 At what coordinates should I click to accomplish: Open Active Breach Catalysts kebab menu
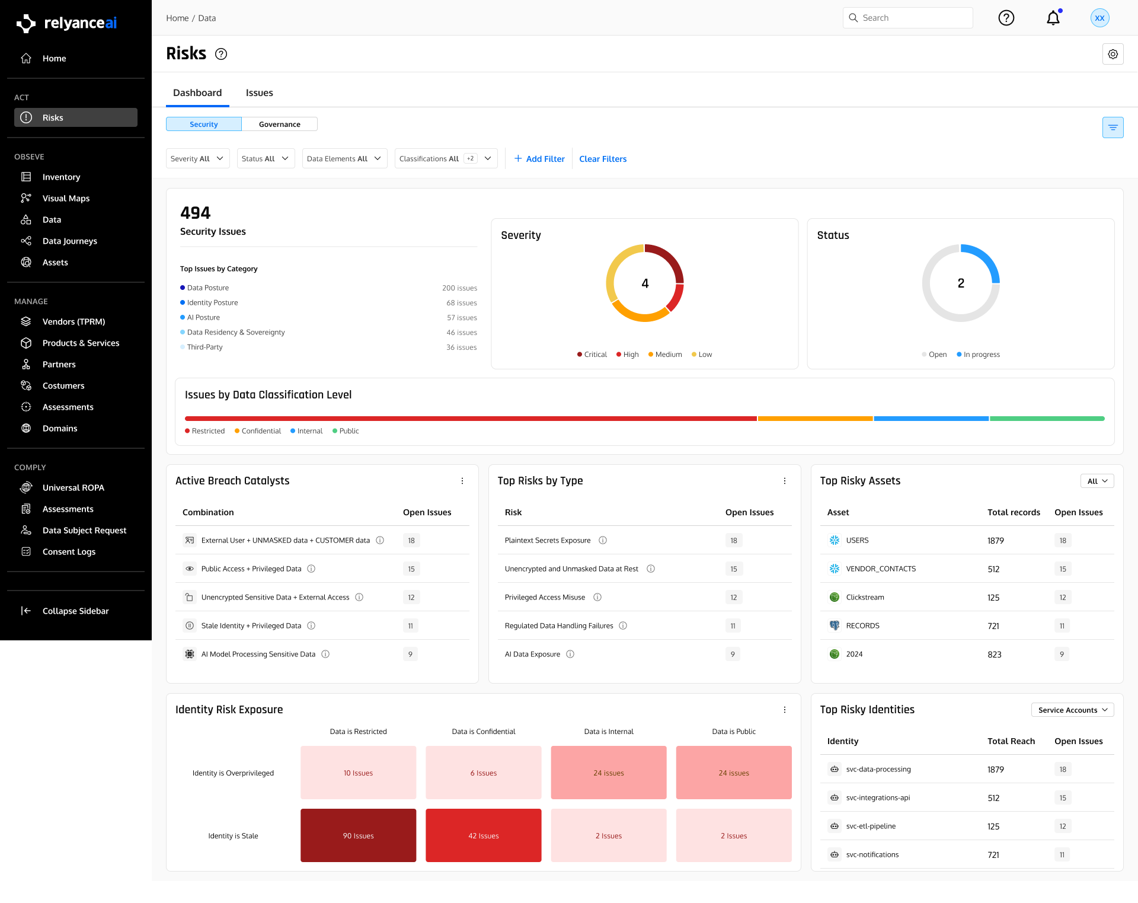pos(462,481)
